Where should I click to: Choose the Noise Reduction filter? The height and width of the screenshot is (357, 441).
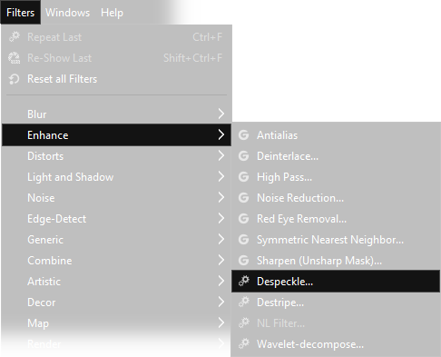pos(336,198)
